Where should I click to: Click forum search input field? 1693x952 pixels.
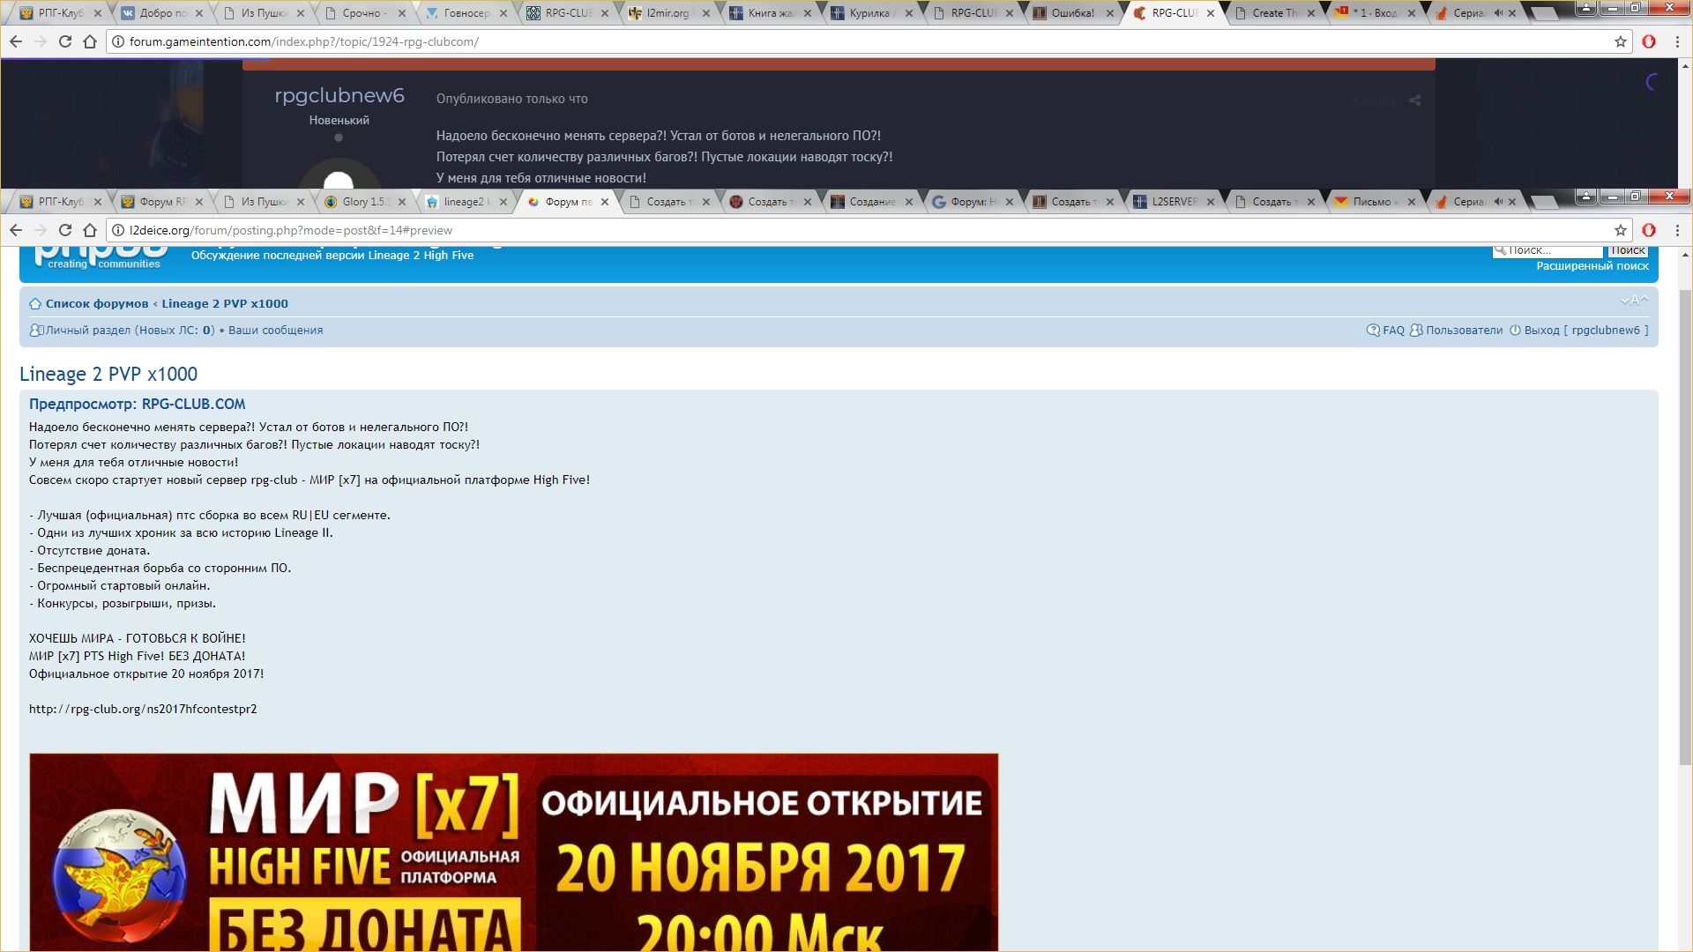tap(1552, 250)
